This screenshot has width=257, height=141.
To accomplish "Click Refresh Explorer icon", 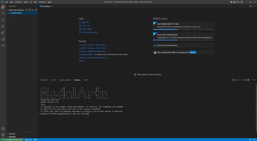I will 33,10.
